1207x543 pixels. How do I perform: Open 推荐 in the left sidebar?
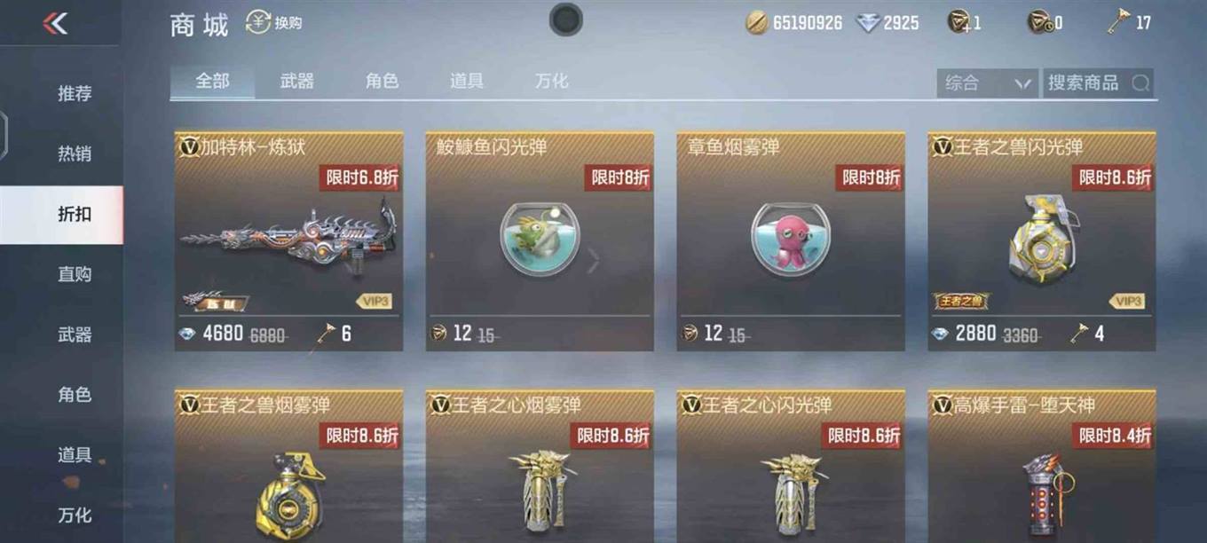(75, 93)
